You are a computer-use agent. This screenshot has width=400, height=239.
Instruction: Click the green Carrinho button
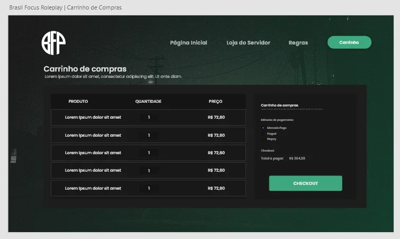(x=349, y=42)
